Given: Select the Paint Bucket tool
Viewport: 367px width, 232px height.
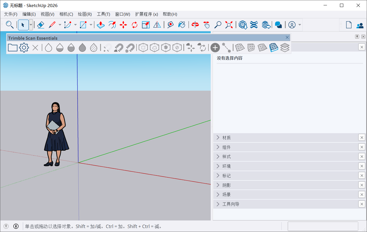Looking at the screenshot, I should [182, 25].
